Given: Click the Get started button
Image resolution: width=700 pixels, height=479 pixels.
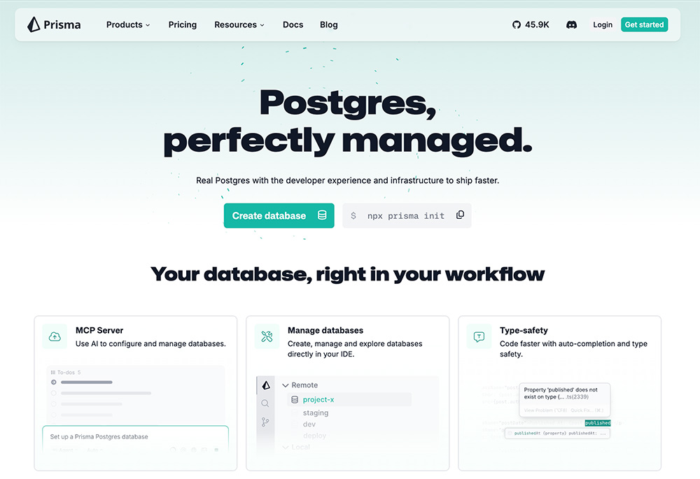Looking at the screenshot, I should coord(644,24).
